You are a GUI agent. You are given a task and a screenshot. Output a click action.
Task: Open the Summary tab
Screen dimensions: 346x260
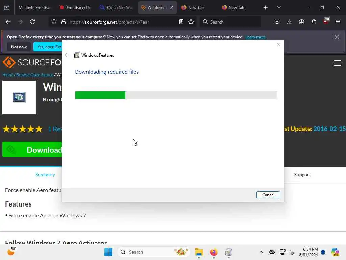click(x=45, y=175)
